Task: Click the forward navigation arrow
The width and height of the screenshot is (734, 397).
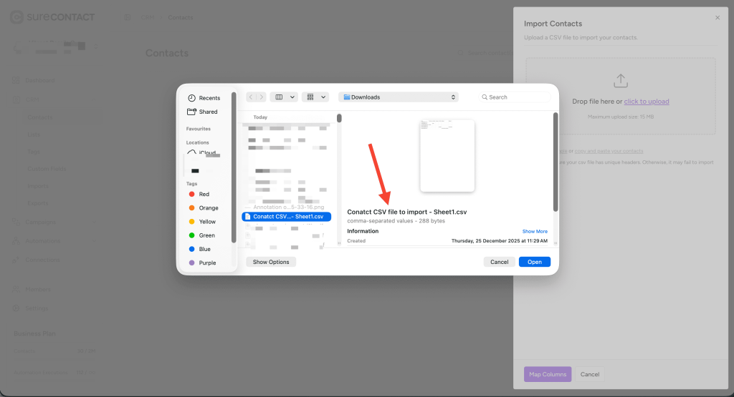Action: tap(262, 97)
